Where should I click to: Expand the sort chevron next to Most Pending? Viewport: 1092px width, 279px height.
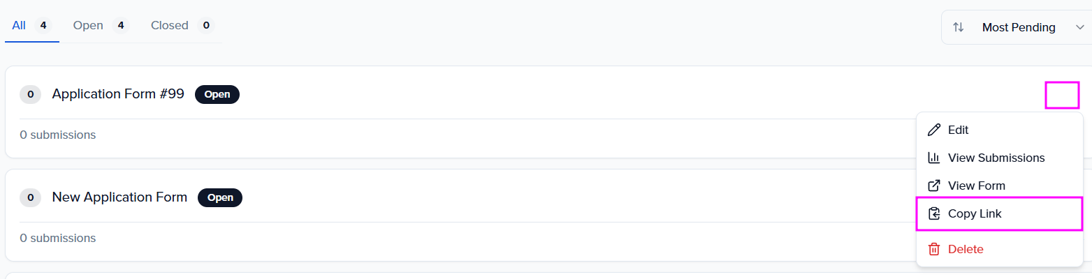(x=1079, y=27)
